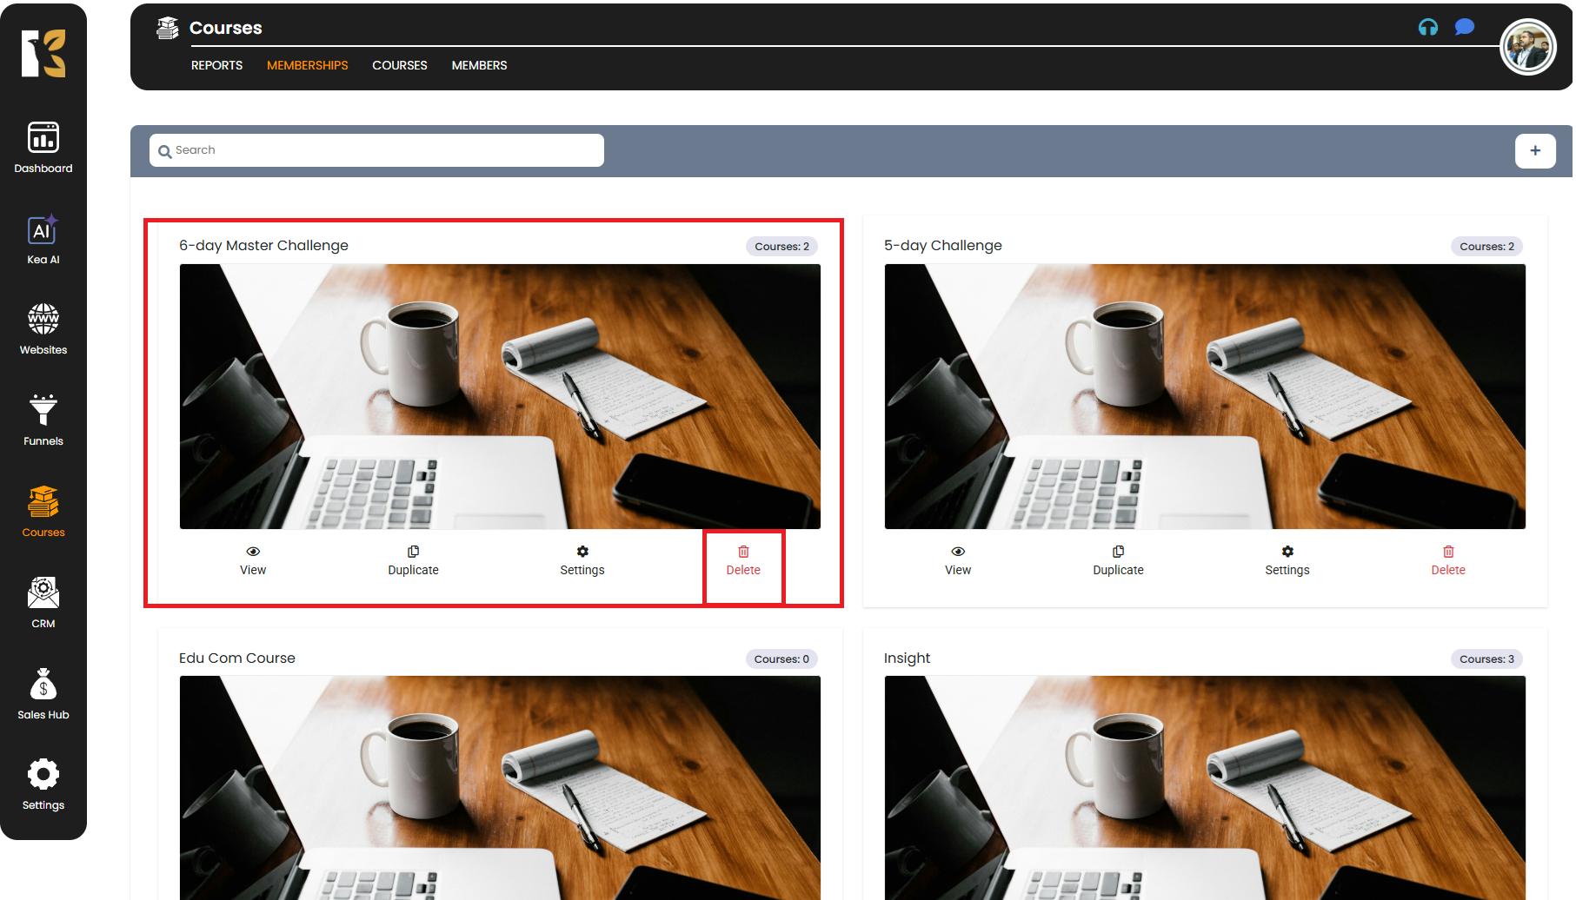The width and height of the screenshot is (1576, 900).
Task: Switch to the Courses tab
Action: pyautogui.click(x=399, y=65)
